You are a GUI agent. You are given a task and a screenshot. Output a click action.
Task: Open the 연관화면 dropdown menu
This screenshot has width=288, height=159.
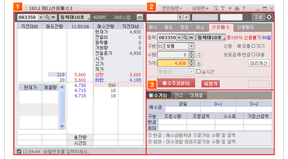(172, 8)
